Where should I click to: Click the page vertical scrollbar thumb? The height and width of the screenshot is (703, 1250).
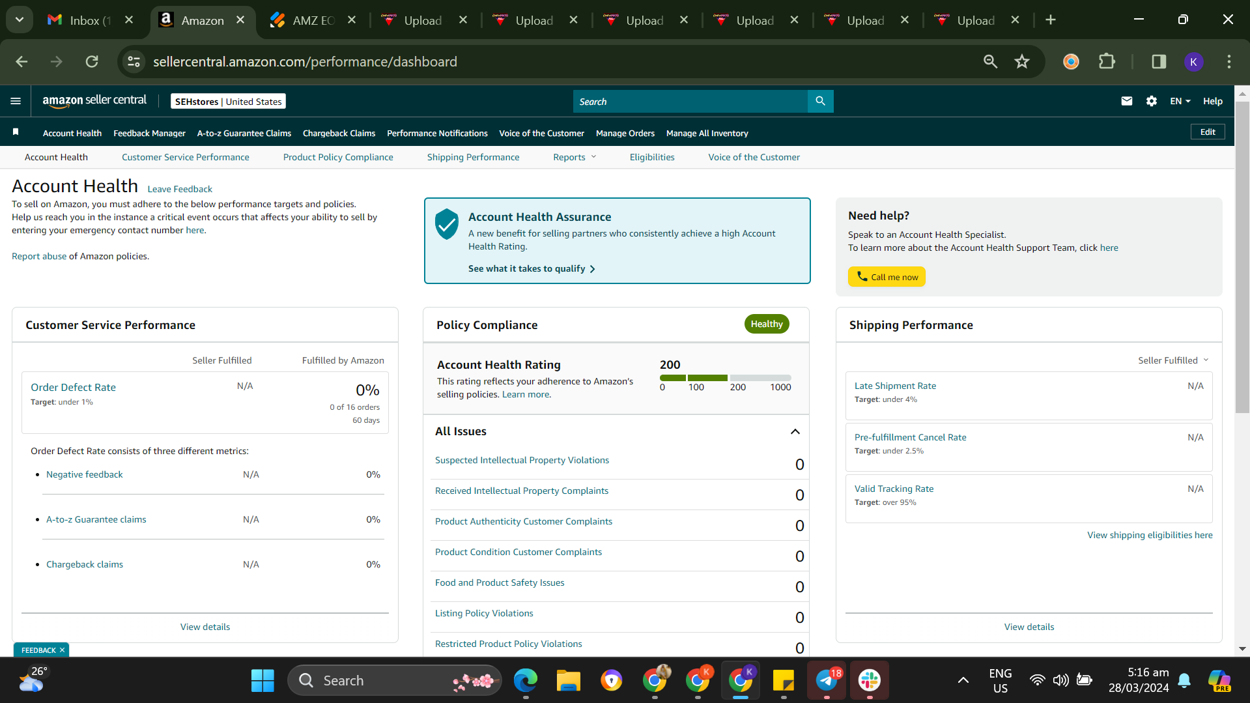coord(1242,257)
